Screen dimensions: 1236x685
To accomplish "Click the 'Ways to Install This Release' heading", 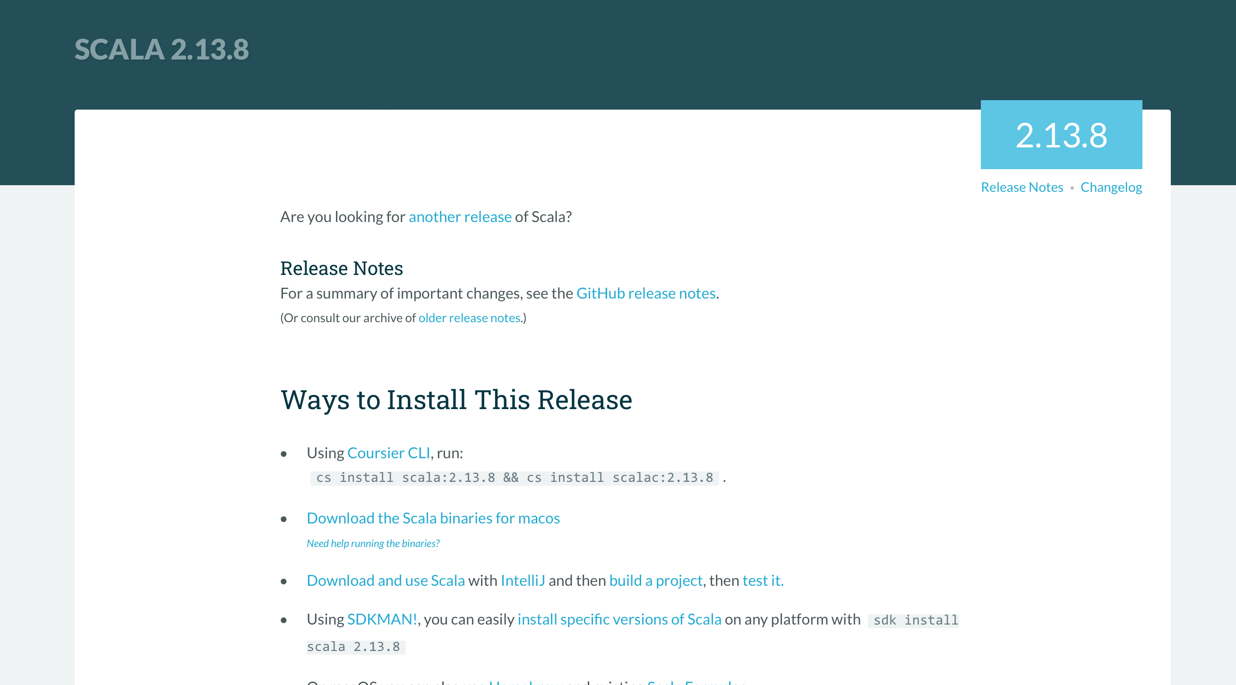I will [456, 400].
